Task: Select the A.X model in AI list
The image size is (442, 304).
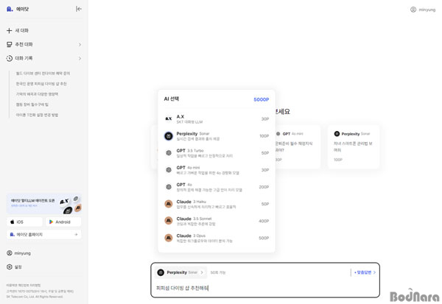Action: (x=217, y=119)
